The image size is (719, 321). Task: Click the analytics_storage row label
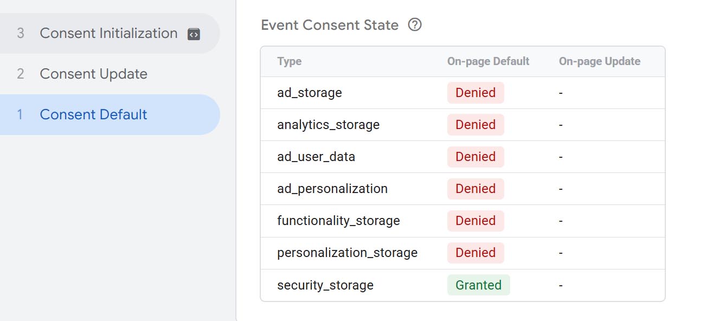(x=329, y=125)
